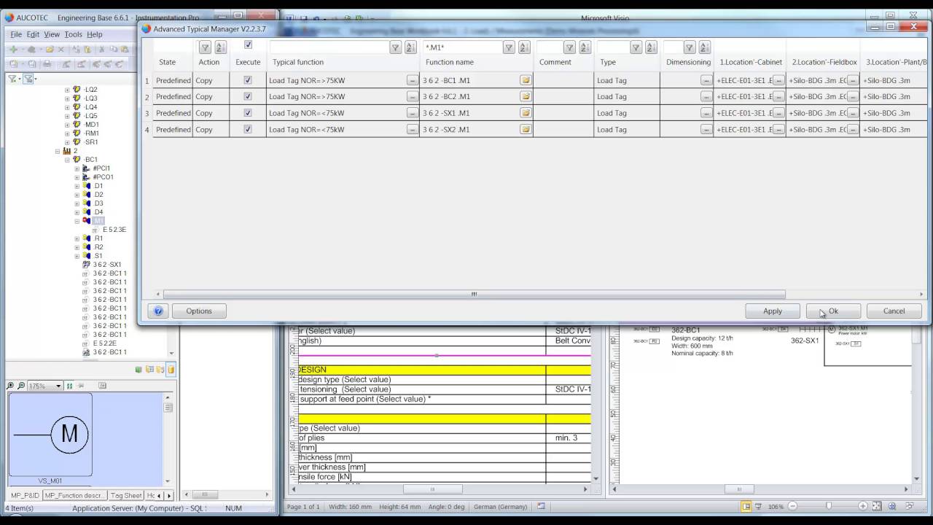Toggle Execute checkbox in row 2
933x525 pixels.
click(x=248, y=96)
